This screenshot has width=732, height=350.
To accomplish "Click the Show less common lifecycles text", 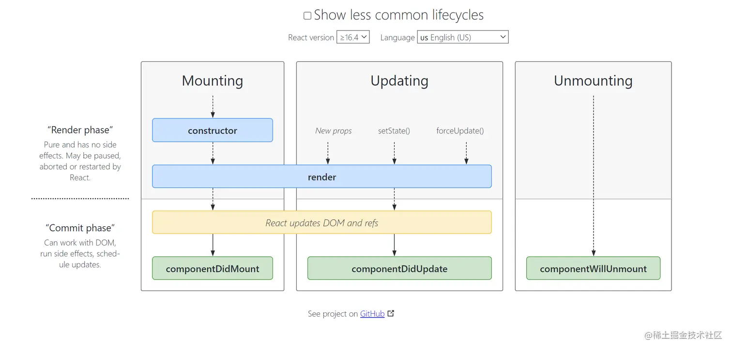I will pos(398,15).
